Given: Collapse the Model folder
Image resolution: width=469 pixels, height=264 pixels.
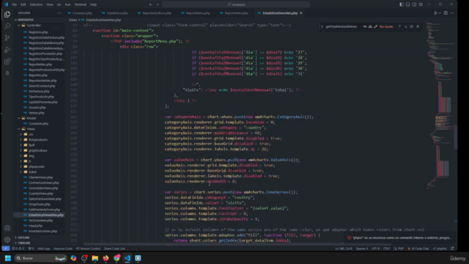Looking at the screenshot, I should 19,118.
